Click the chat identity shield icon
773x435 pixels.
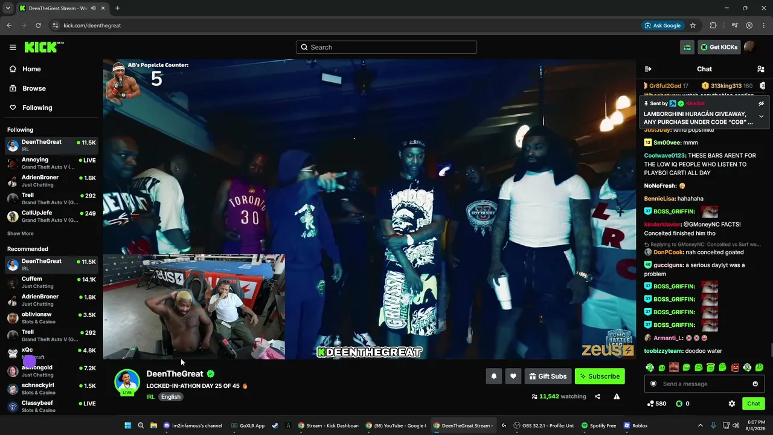[x=653, y=384]
